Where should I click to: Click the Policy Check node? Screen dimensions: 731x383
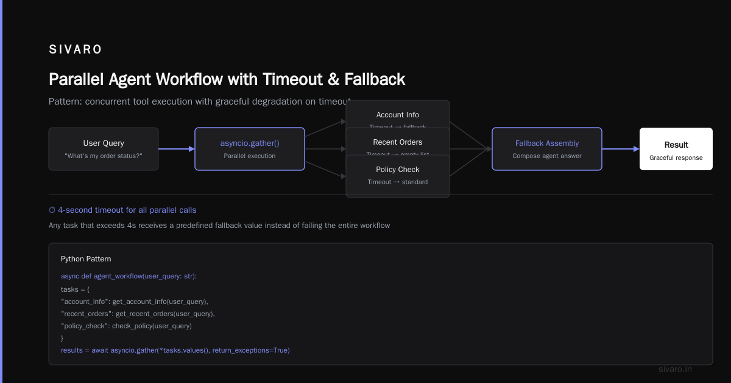pos(398,176)
